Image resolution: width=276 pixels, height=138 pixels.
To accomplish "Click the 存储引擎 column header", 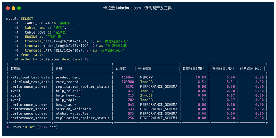I will click(145, 68).
